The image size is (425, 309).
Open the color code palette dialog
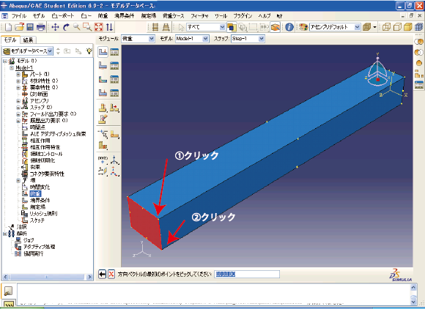(303, 27)
